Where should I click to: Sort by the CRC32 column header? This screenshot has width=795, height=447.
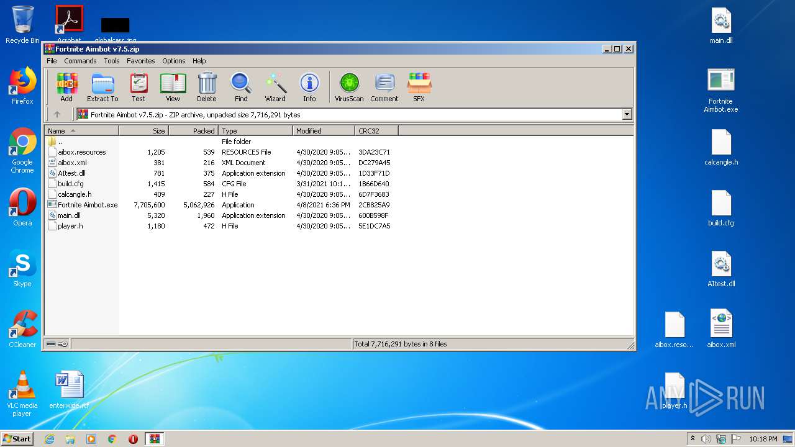[x=376, y=131]
